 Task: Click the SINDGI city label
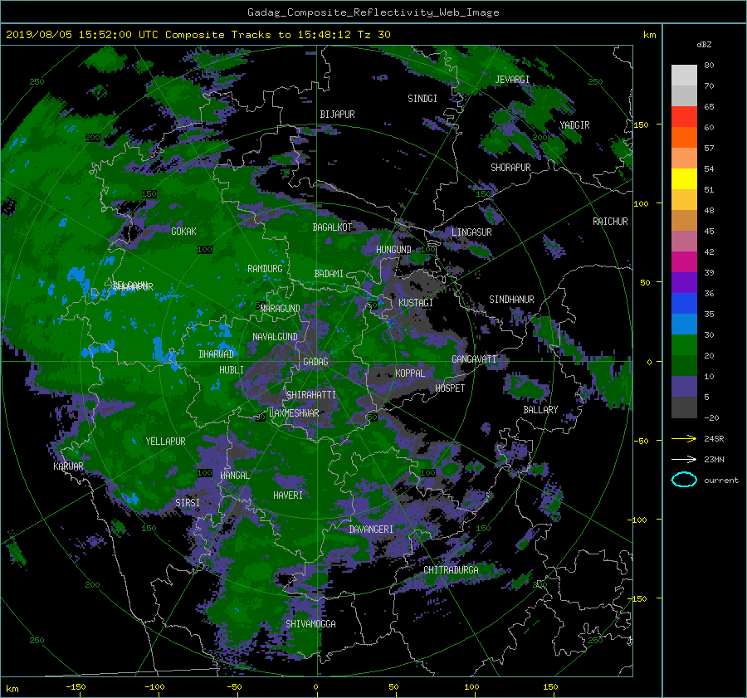[x=422, y=99]
